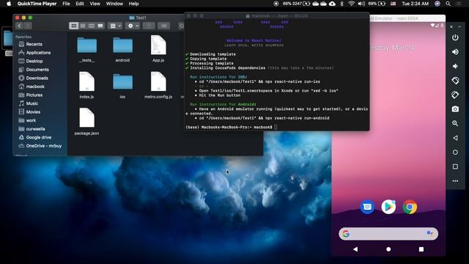Tap the Google Assistant icon in search bar
Image resolution: width=469 pixels, height=264 pixels.
click(430, 233)
